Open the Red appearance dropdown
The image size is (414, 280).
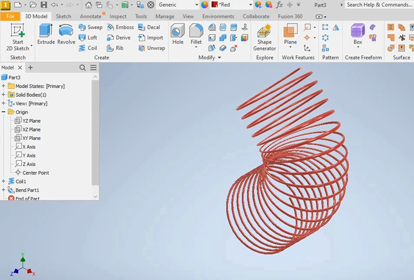point(250,5)
